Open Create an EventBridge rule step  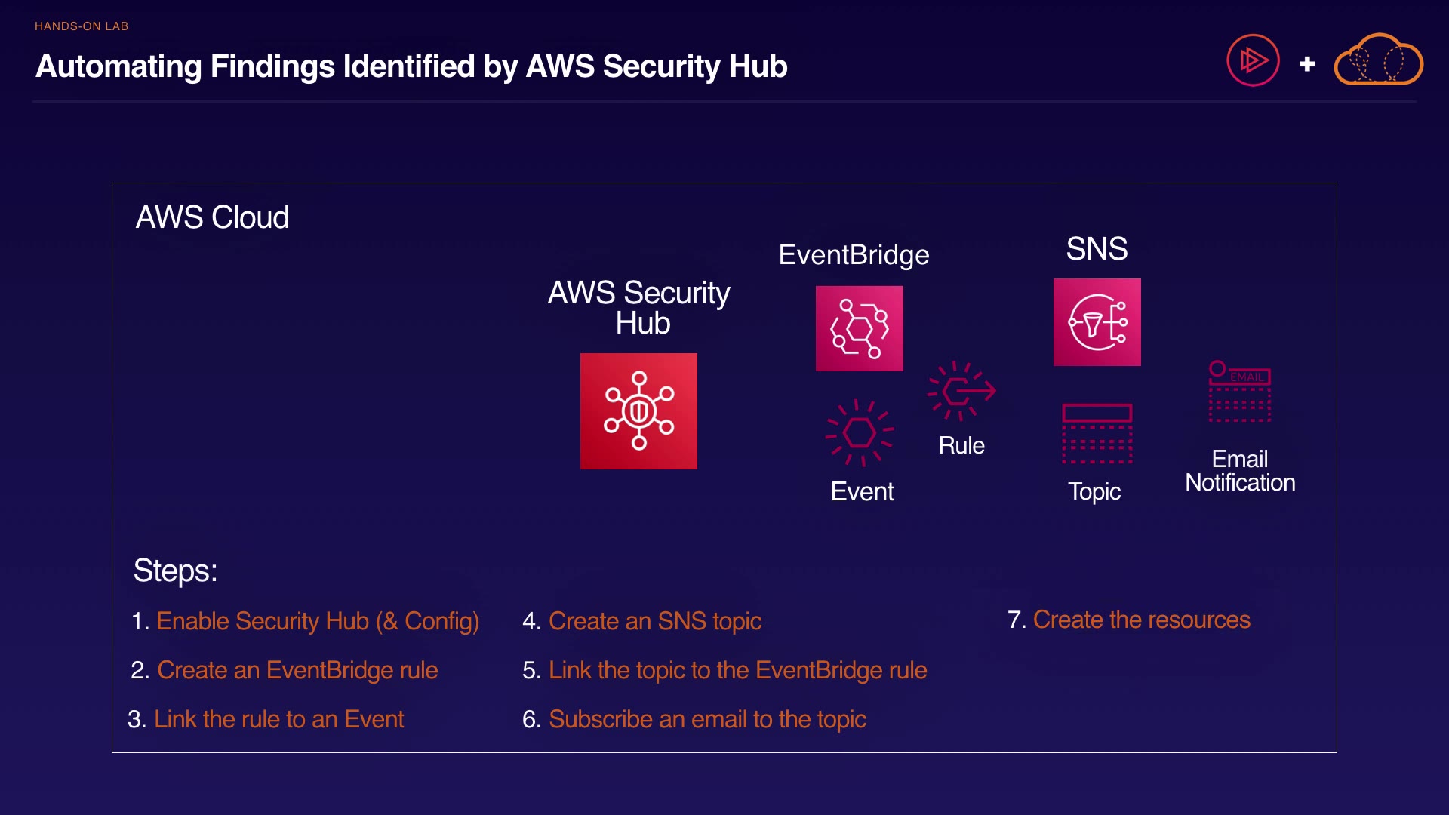coord(297,670)
